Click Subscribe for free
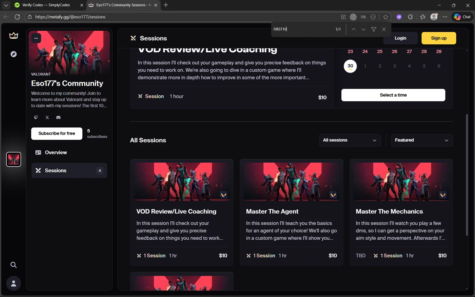Image resolution: width=475 pixels, height=297 pixels. click(57, 134)
